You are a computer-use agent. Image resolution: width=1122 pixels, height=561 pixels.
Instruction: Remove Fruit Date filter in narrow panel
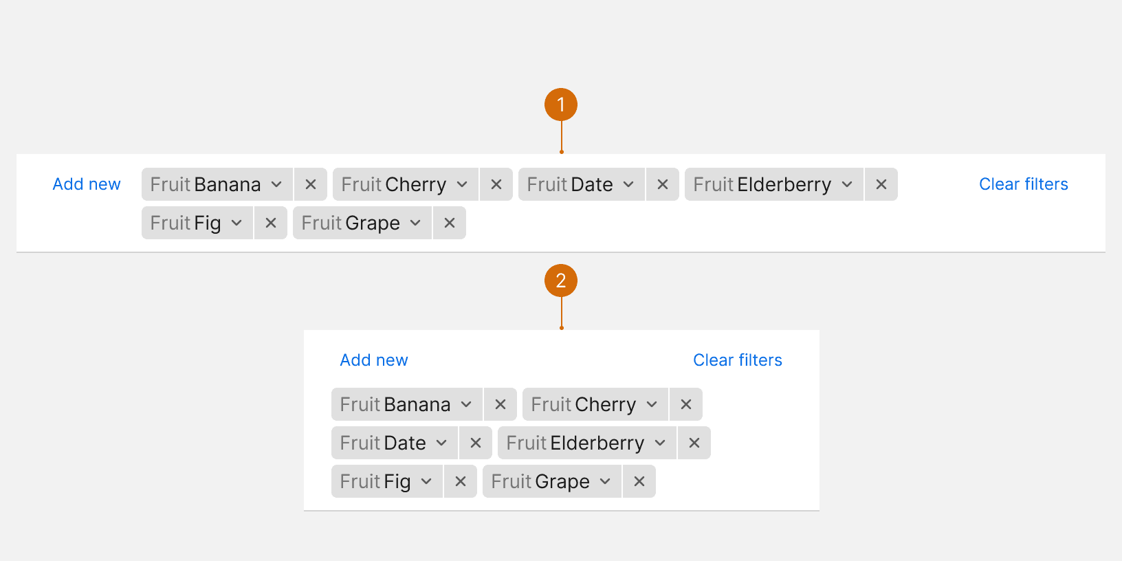476,443
